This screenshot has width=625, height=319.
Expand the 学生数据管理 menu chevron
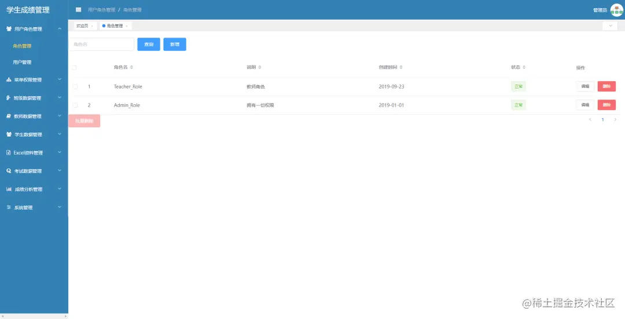(60, 134)
